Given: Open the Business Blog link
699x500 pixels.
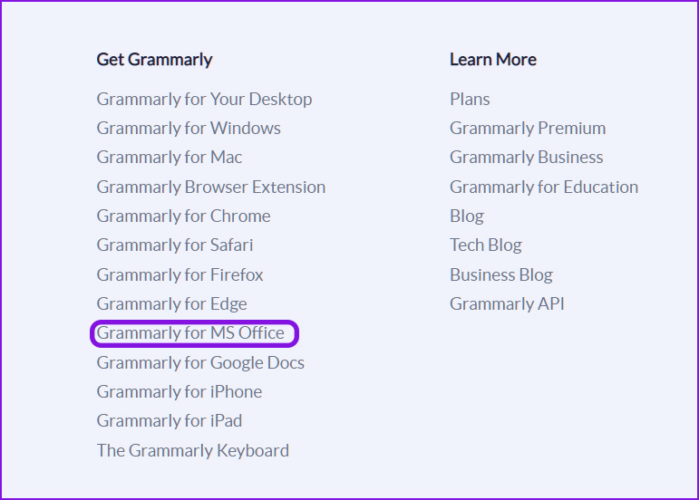Looking at the screenshot, I should pyautogui.click(x=501, y=274).
